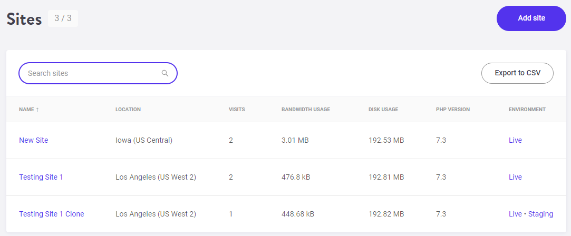Click the 3 / 3 site count badge

pyautogui.click(x=63, y=18)
